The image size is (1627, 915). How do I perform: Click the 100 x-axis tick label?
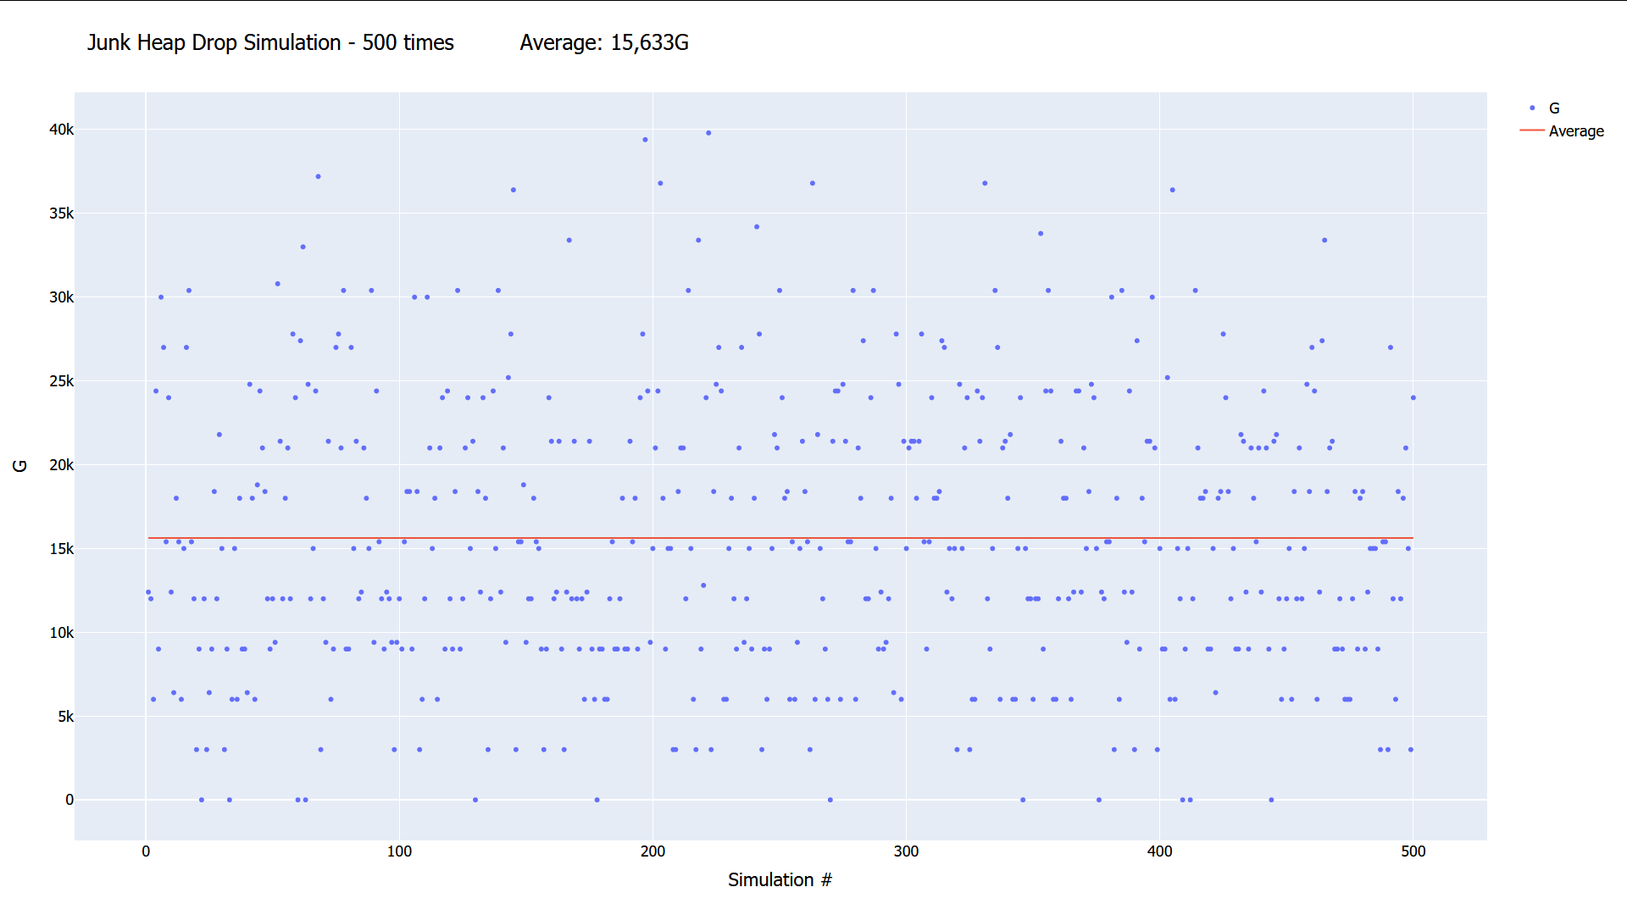[x=399, y=851]
